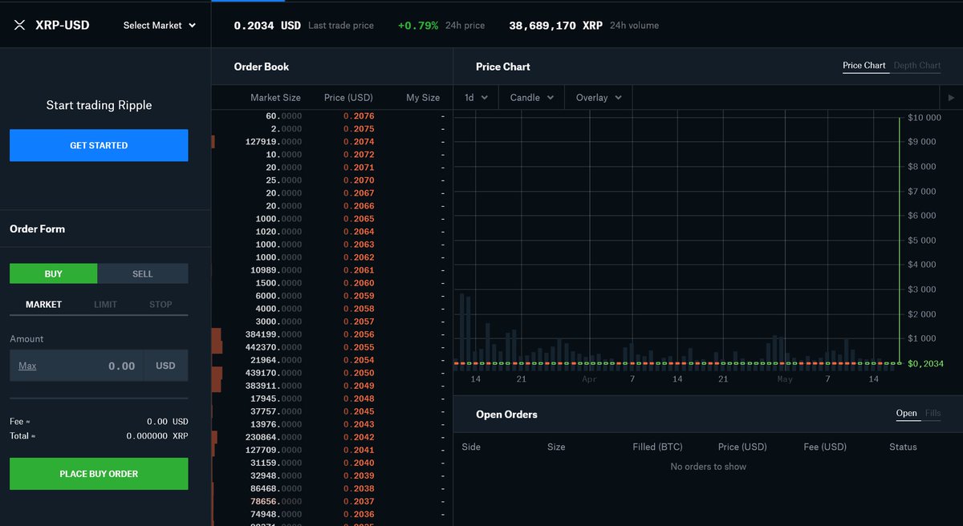Screen dimensions: 963x526
Task: Switch to the Price Chart tab
Action: (x=864, y=66)
